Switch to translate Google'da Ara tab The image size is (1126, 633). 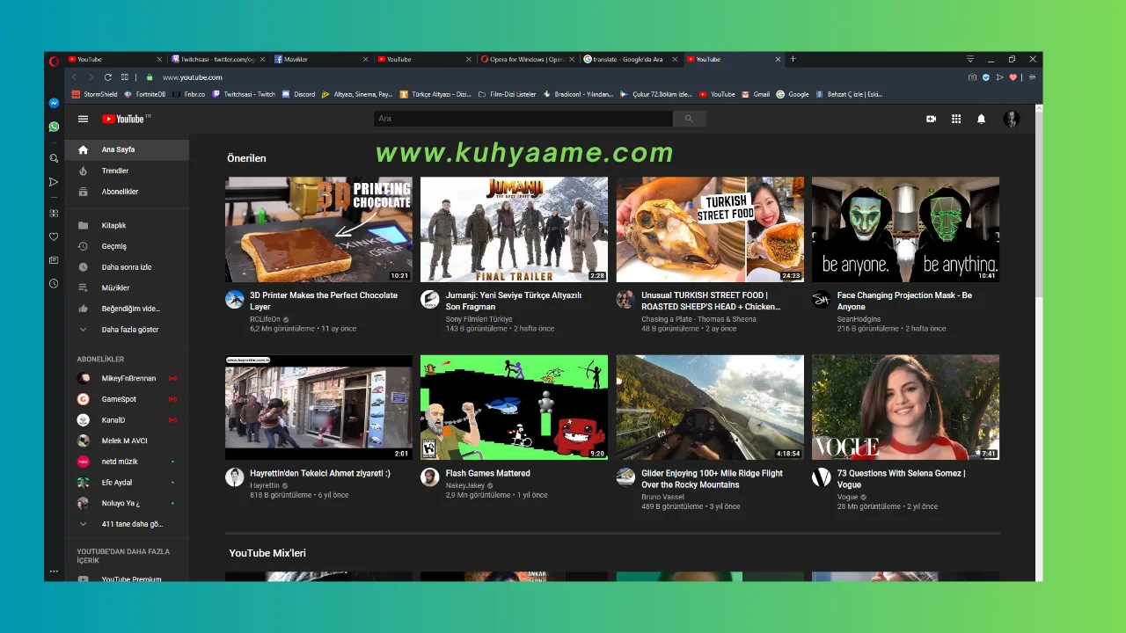pyautogui.click(x=631, y=59)
